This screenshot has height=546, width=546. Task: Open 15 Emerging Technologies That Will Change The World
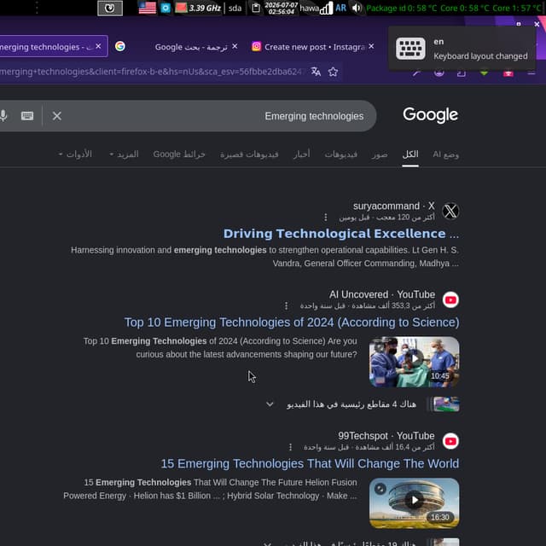pos(310,463)
